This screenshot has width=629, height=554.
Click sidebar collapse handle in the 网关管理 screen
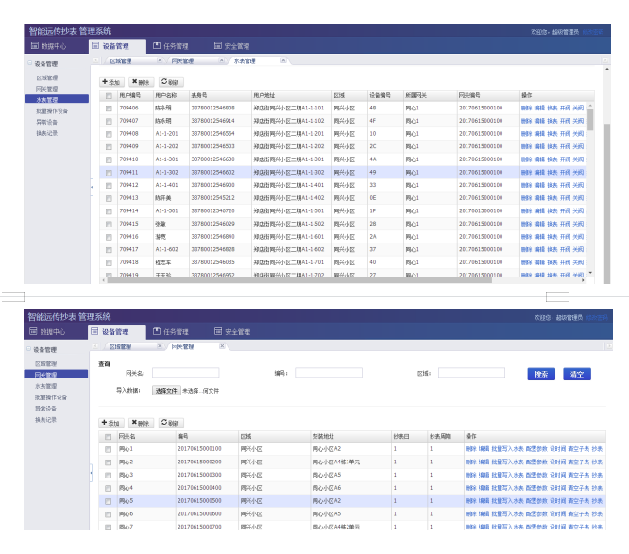point(91,473)
